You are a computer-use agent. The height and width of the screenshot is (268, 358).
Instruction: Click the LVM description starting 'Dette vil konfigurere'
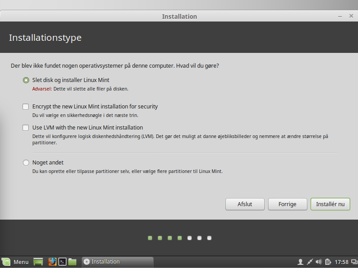pos(181,139)
